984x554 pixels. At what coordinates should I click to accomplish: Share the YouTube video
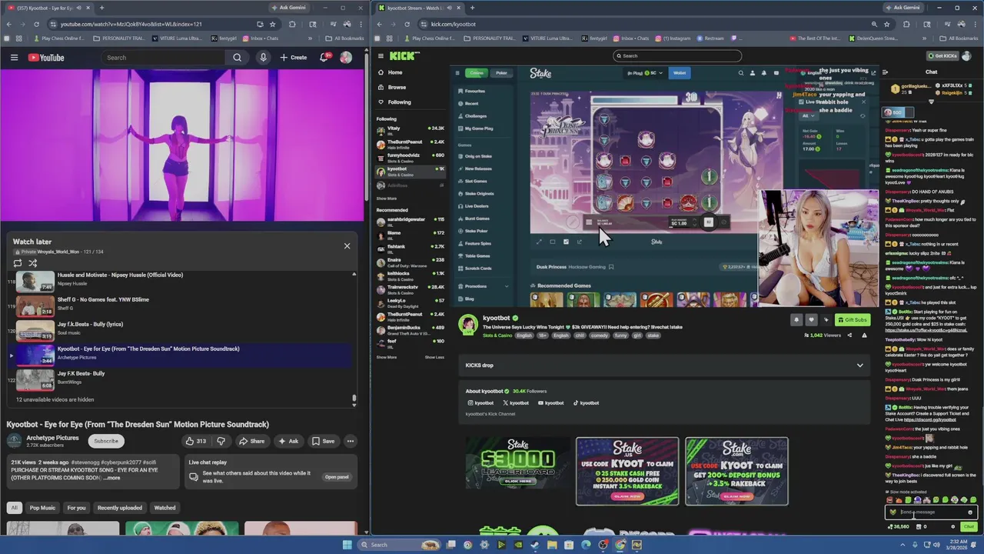tap(251, 441)
